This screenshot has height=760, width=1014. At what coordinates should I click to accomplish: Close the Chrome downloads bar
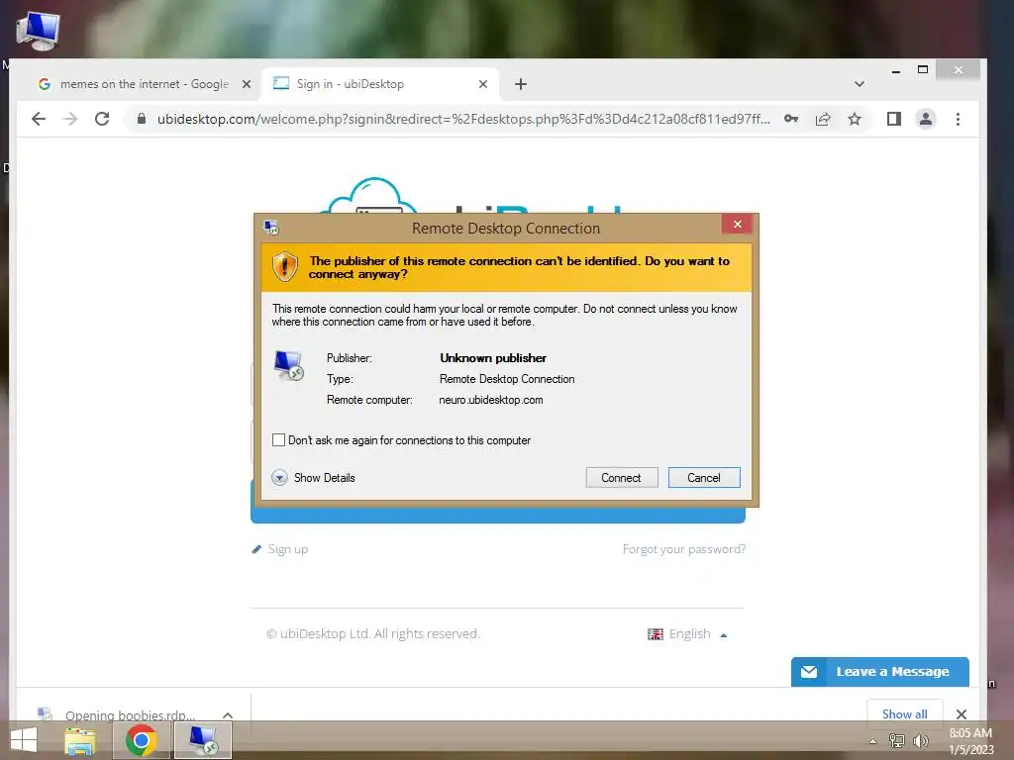point(961,714)
